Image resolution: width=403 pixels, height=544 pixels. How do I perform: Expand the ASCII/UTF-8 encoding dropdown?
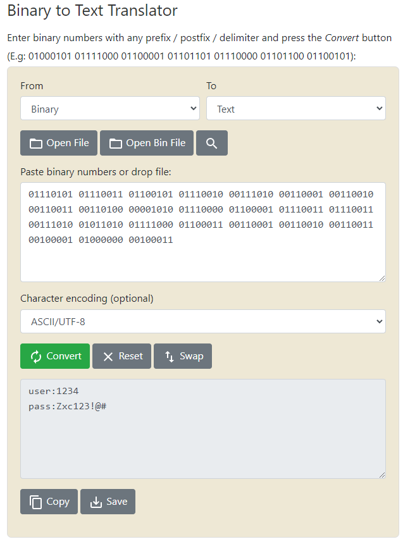(203, 321)
